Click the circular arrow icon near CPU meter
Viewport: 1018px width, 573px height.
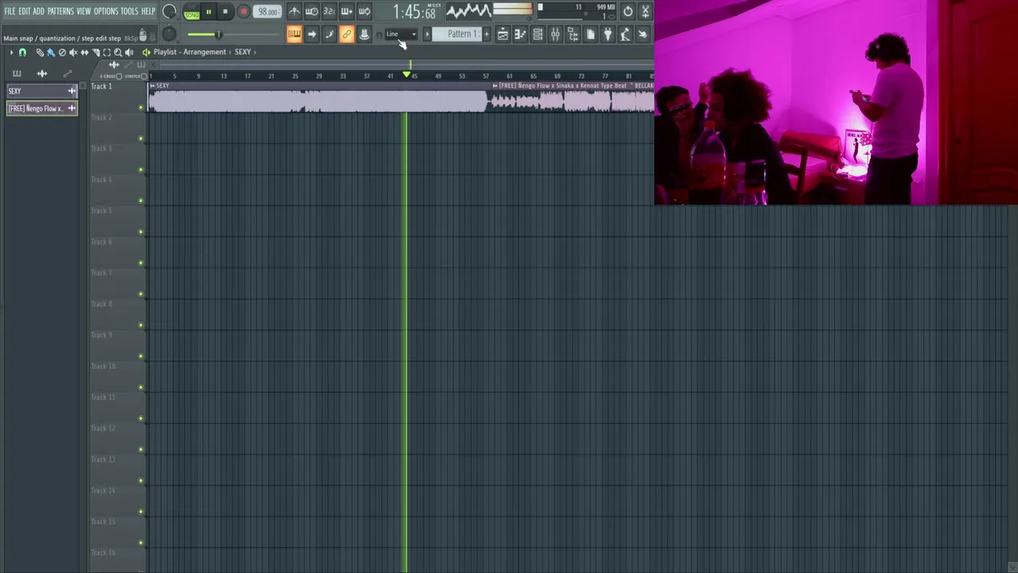[628, 11]
